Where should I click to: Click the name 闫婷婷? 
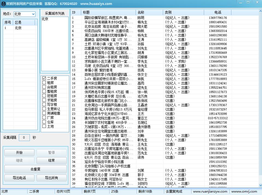[142, 57]
